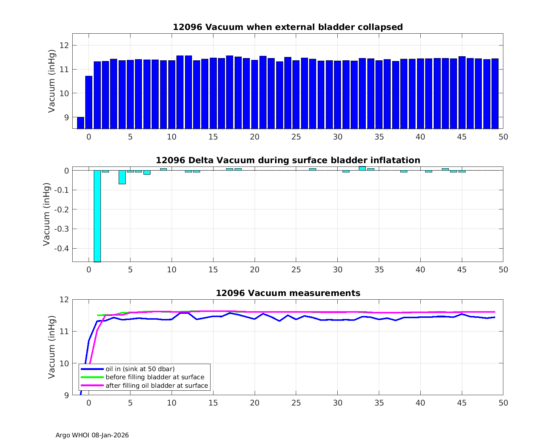Select legend text 'oil in (sink at 50 dbar)'
The width and height of the screenshot is (556, 444).
click(140, 369)
